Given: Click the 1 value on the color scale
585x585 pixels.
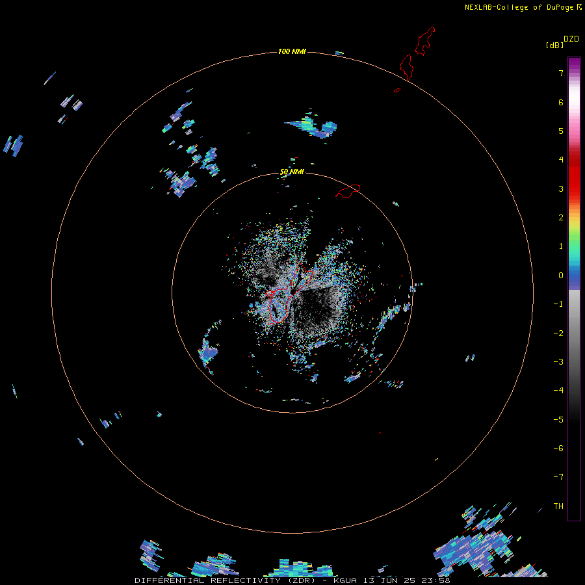Looking at the screenshot, I should [x=561, y=246].
